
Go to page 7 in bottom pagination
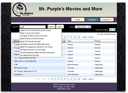point(68,79)
